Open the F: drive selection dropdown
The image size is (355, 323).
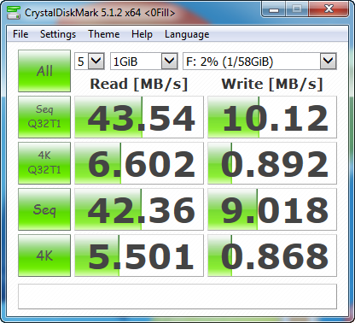click(x=259, y=62)
